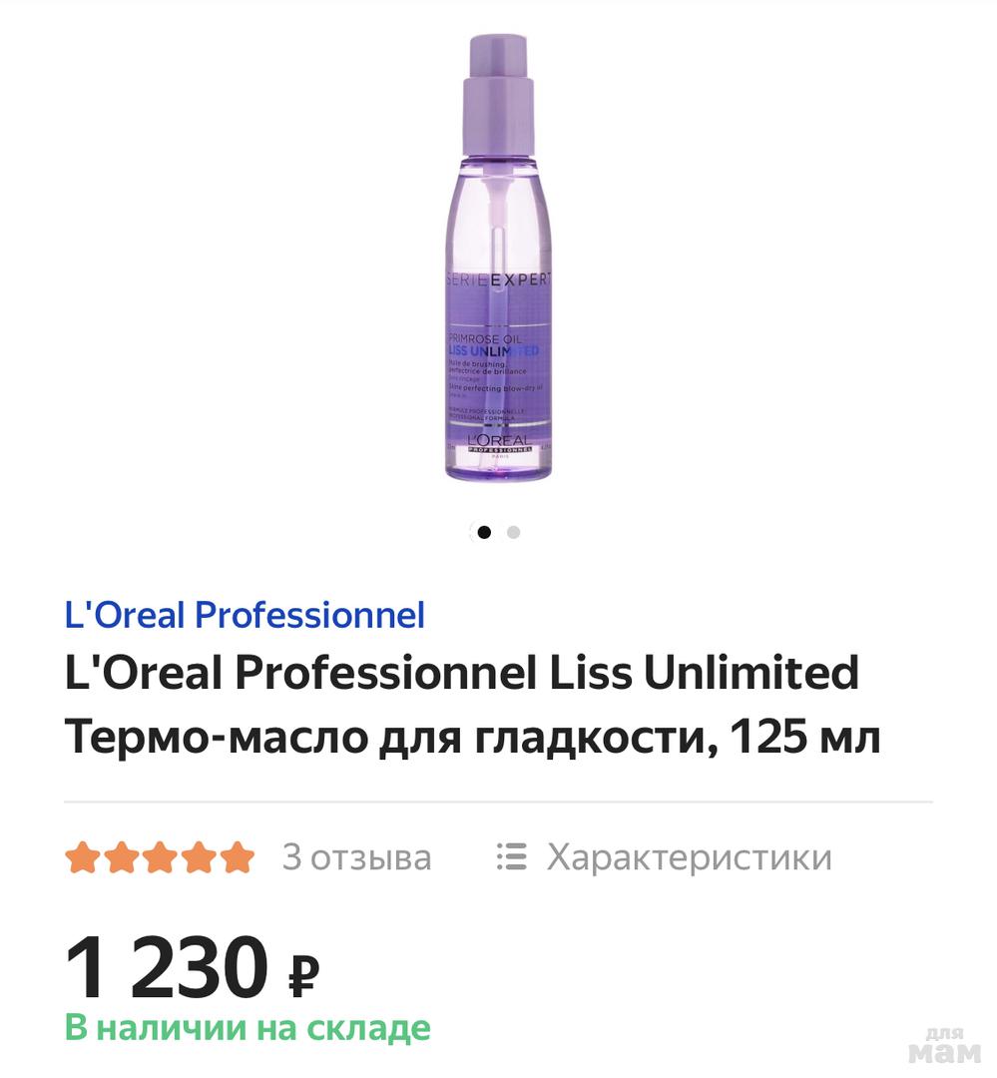
Task: Click the fourth orange rating star
Action: click(x=199, y=857)
